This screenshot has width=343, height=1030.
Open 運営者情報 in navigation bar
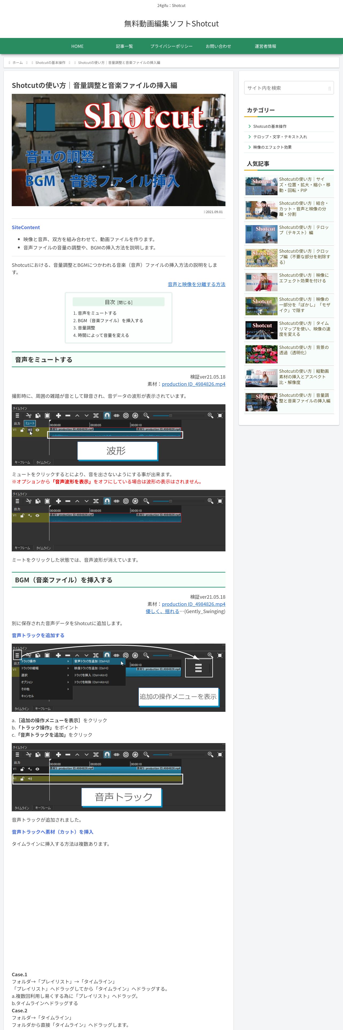click(x=266, y=46)
